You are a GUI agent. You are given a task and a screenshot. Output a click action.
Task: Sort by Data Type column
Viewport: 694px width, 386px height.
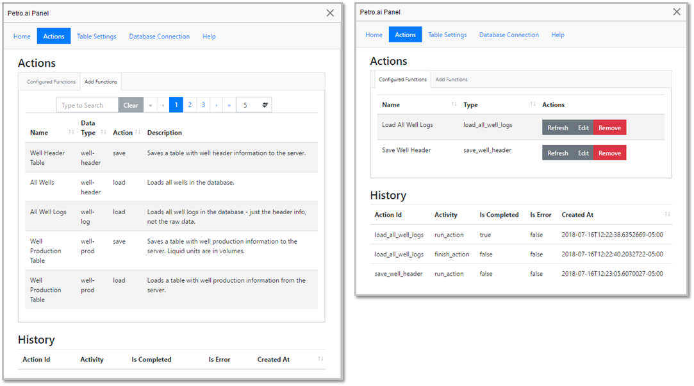104,132
